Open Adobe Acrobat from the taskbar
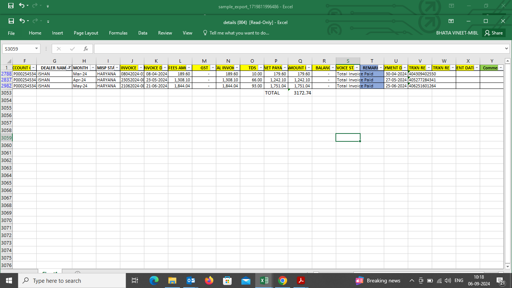The width and height of the screenshot is (512, 288). (x=301, y=280)
